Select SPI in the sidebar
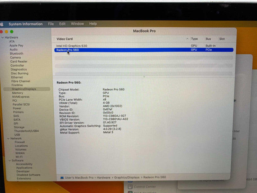Image resolution: width=257 pixels, height=193 pixels. [16, 124]
